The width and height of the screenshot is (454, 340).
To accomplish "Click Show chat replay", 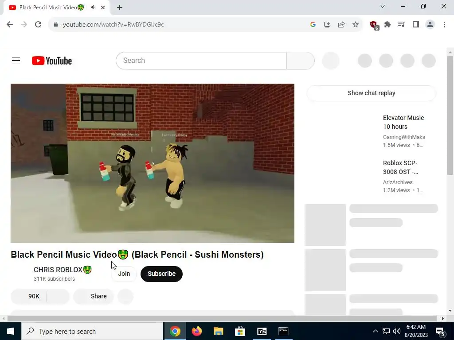I will pos(371,93).
